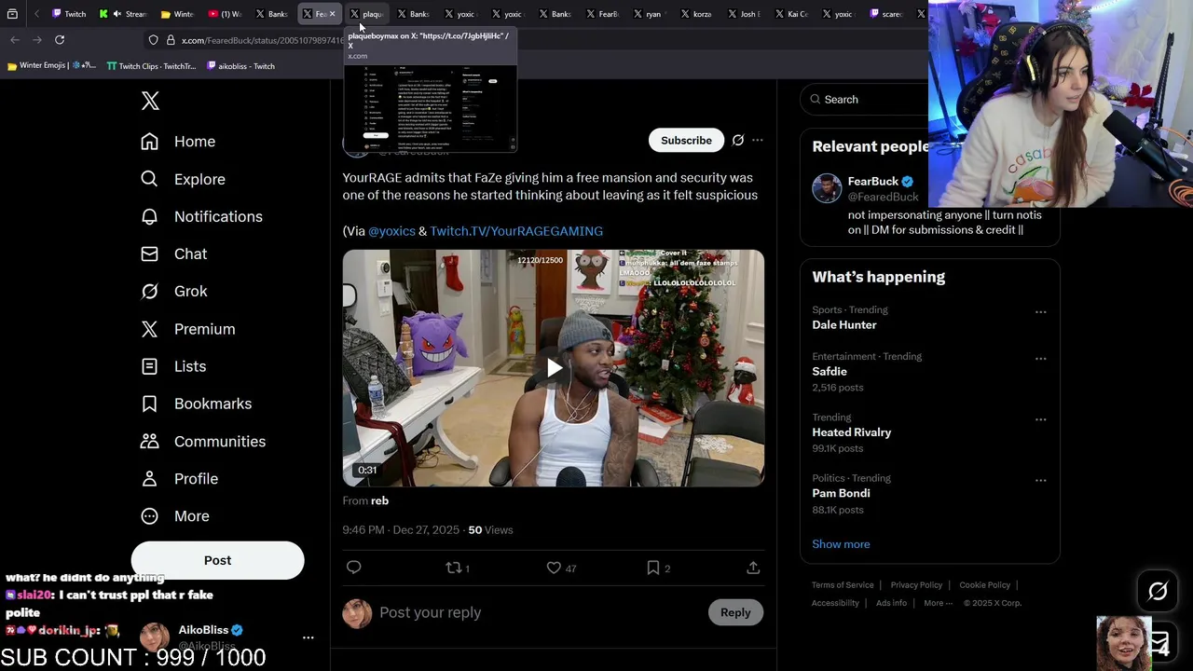Screen dimensions: 1193x671
Task: Click the reb source link under video
Action: coord(379,500)
